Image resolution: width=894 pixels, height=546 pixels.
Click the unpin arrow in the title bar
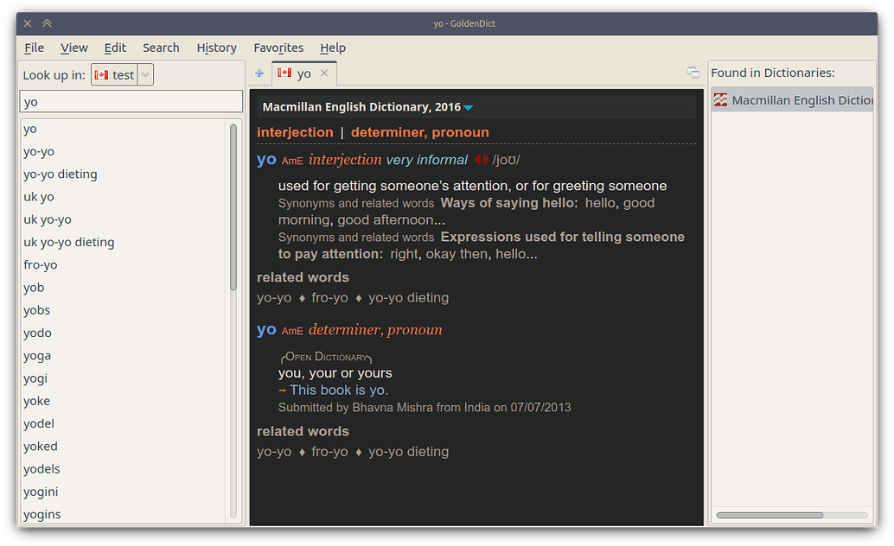pos(48,23)
